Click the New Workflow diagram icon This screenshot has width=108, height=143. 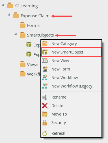tap(45, 78)
